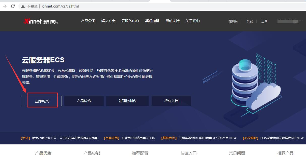Viewport: 306px width, 159px height.
Task: Open the Xinnet 新网 logo homepage
Action: pyautogui.click(x=41, y=21)
